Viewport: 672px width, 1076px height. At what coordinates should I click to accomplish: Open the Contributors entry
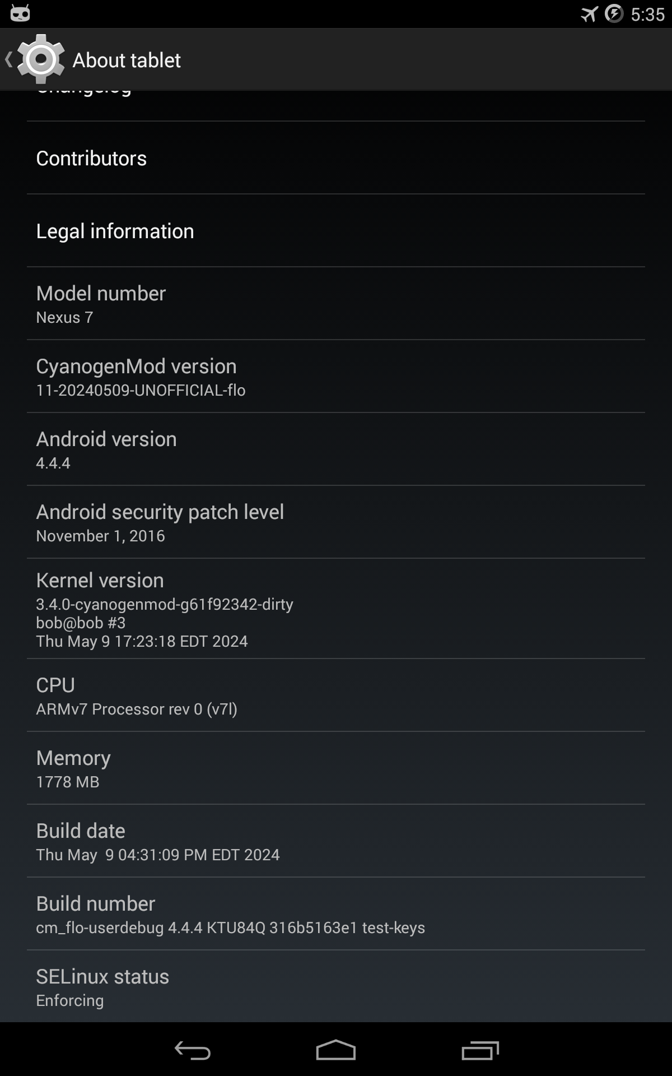[x=336, y=158]
